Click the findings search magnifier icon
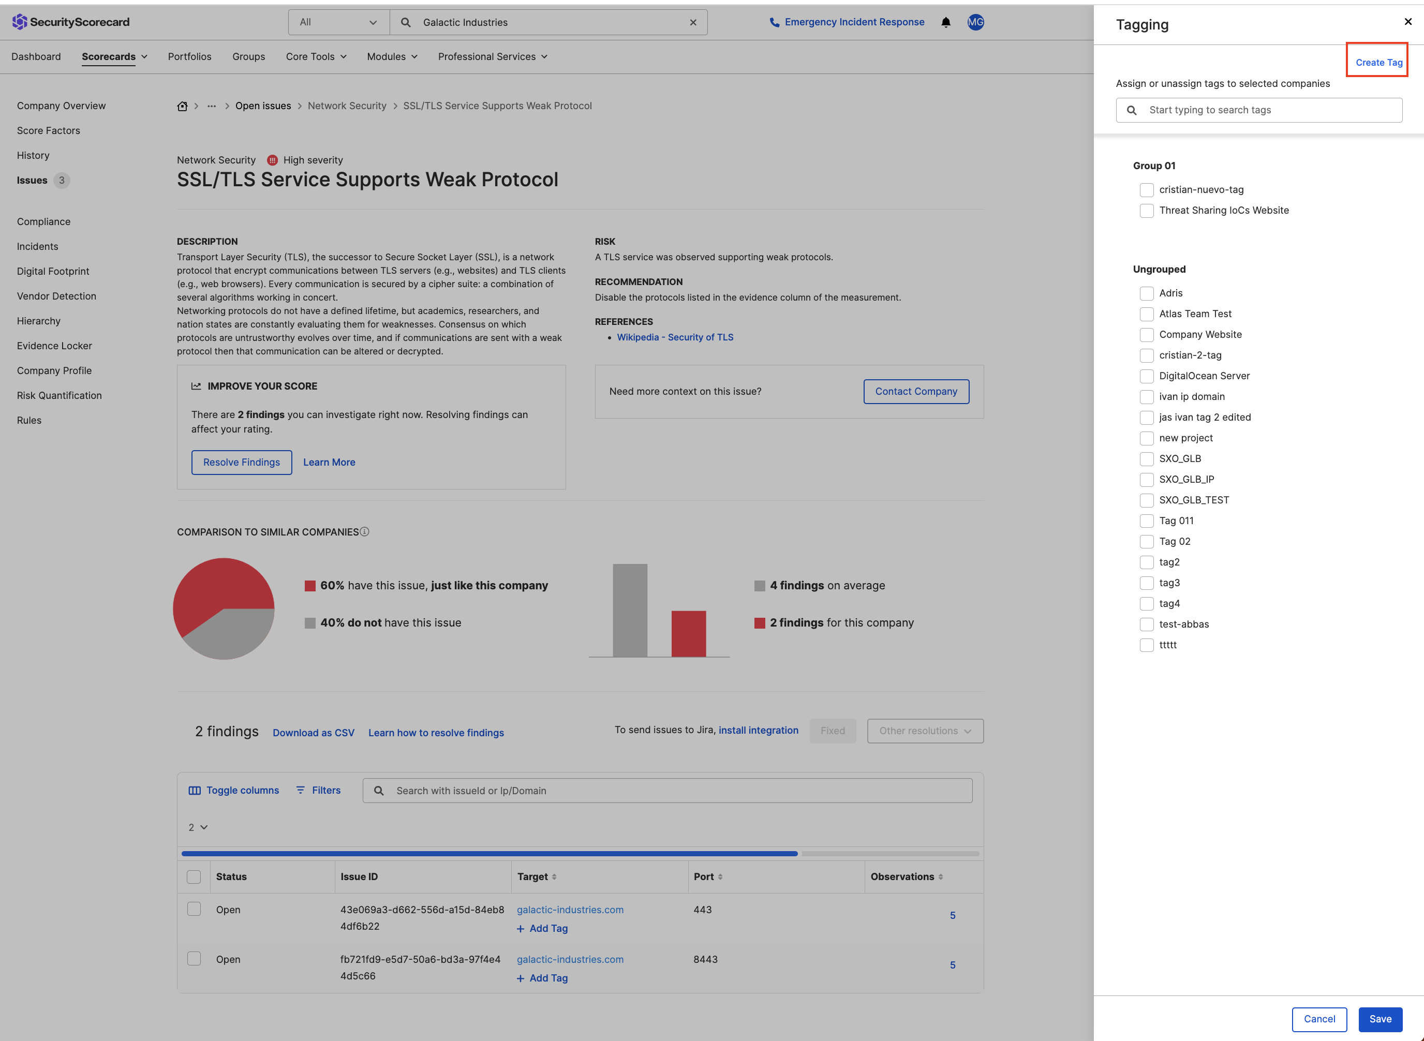Image resolution: width=1424 pixels, height=1041 pixels. coord(379,791)
